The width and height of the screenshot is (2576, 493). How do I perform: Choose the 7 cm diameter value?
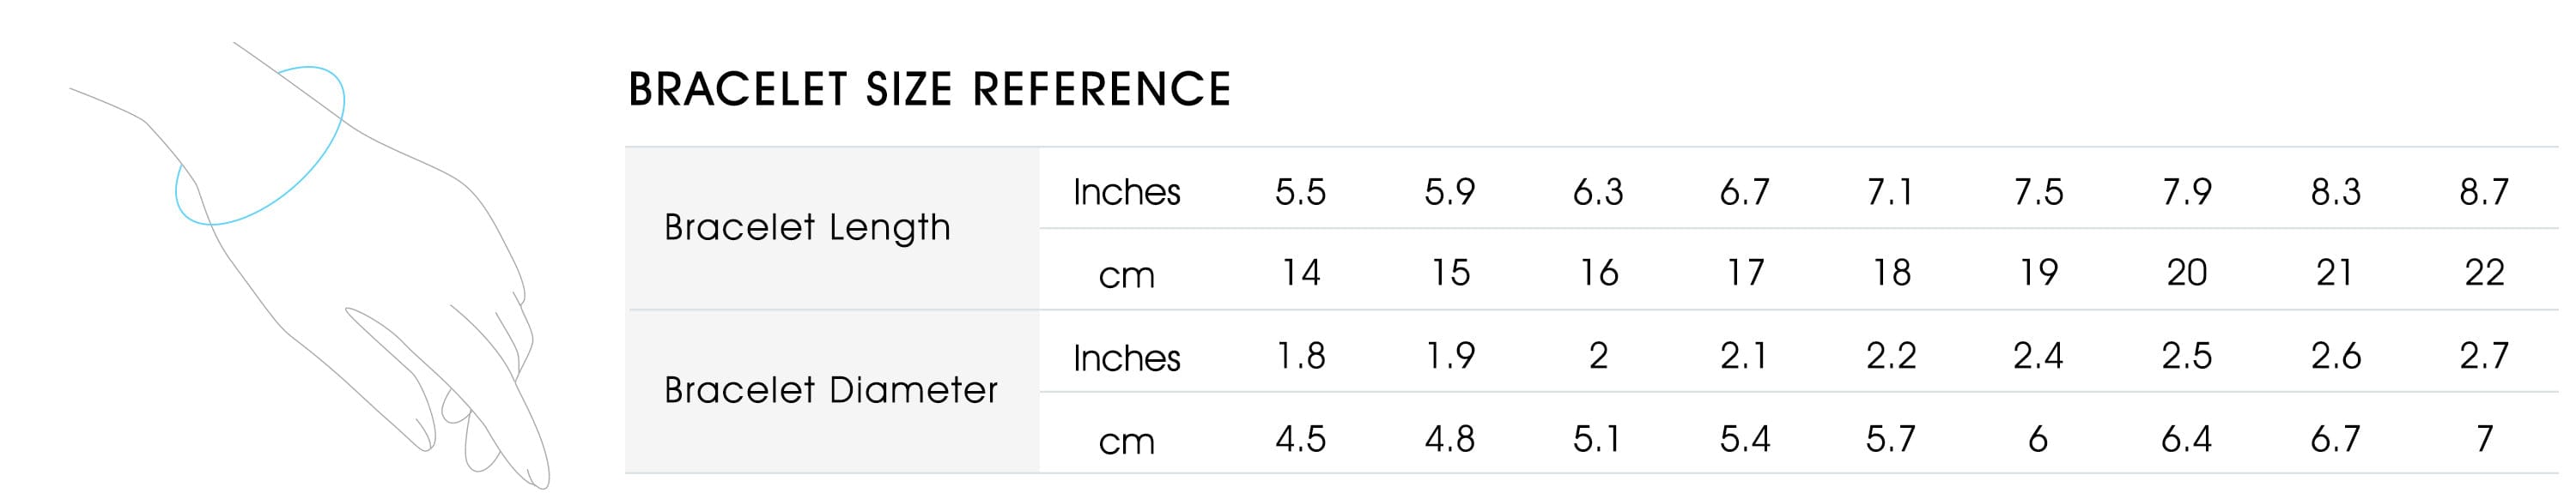[x=2484, y=439]
